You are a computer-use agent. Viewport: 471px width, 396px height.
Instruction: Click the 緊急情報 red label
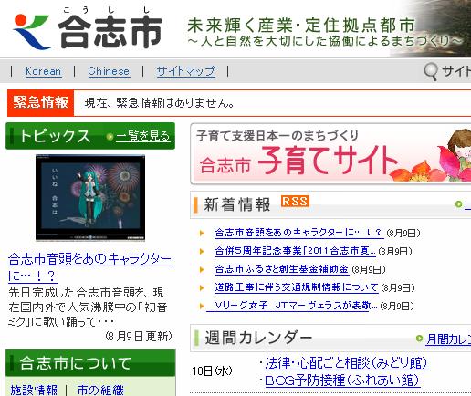40,103
